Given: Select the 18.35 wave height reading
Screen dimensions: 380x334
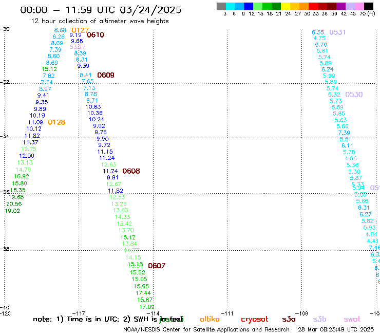Looking at the screenshot, I should pos(17,190).
